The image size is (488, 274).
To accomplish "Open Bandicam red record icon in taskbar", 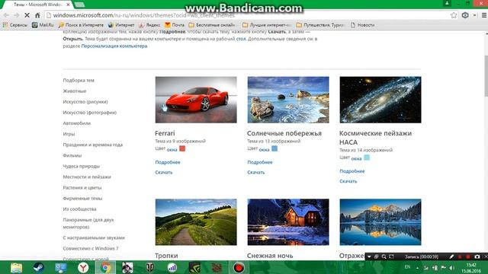I will tap(239, 267).
